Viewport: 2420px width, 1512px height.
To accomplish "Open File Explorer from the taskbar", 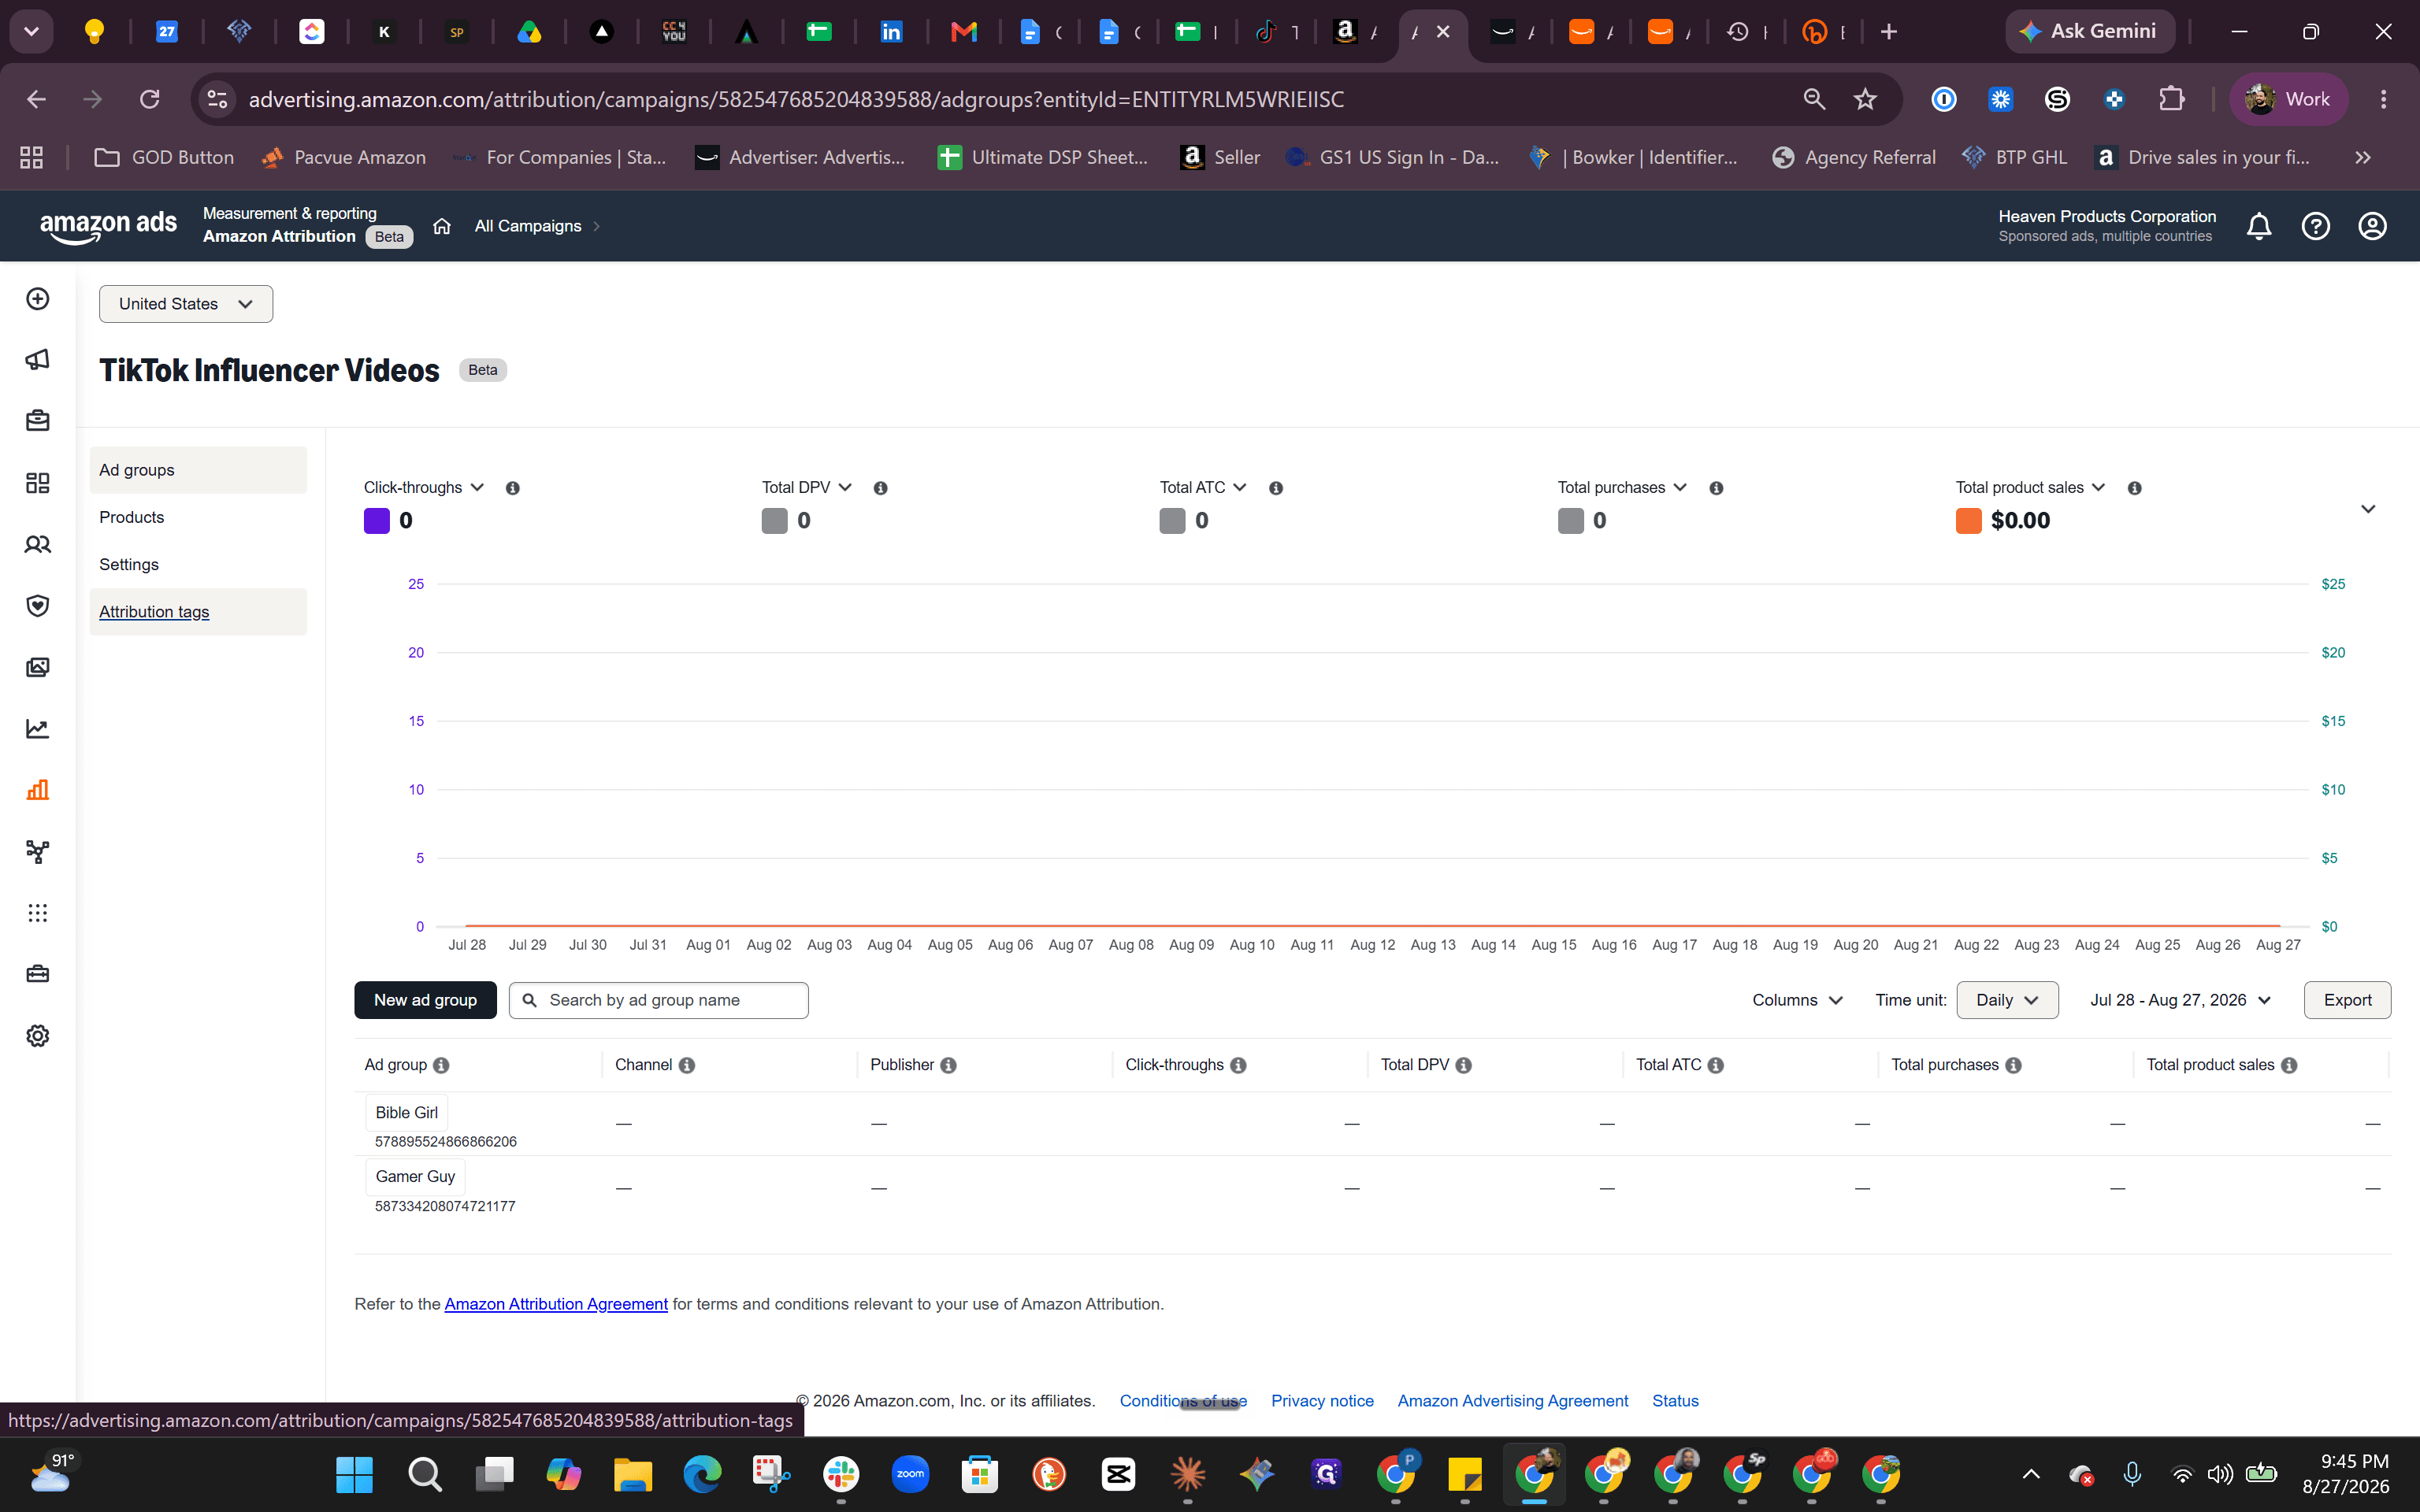I will point(633,1474).
